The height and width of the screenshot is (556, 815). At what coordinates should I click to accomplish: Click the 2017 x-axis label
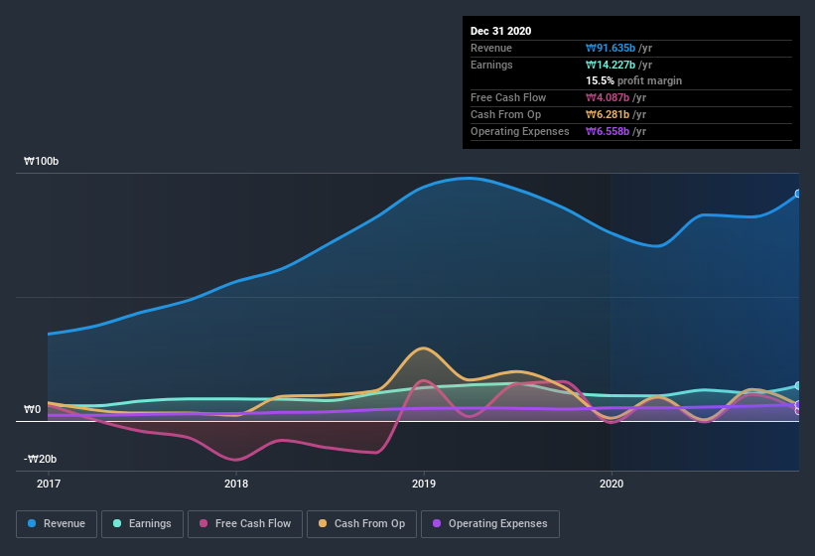point(49,484)
